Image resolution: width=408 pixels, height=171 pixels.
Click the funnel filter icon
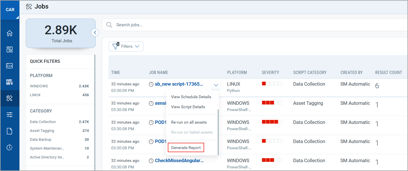click(116, 46)
